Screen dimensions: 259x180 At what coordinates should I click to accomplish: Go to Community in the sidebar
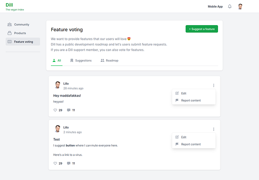point(22,25)
